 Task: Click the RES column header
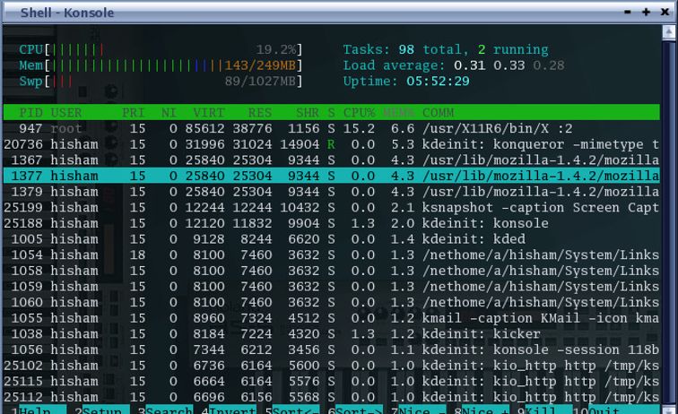(260, 113)
